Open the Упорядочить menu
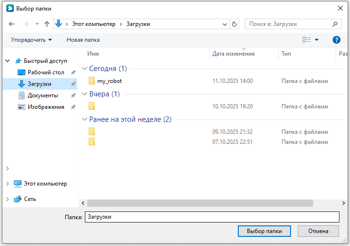The width and height of the screenshot is (350, 246). pos(32,40)
